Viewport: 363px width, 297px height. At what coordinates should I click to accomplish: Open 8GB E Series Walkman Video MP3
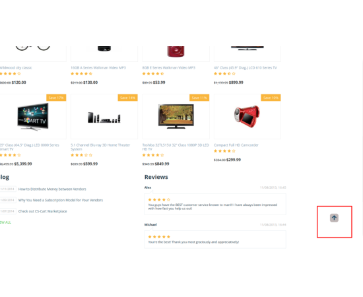pos(169,68)
